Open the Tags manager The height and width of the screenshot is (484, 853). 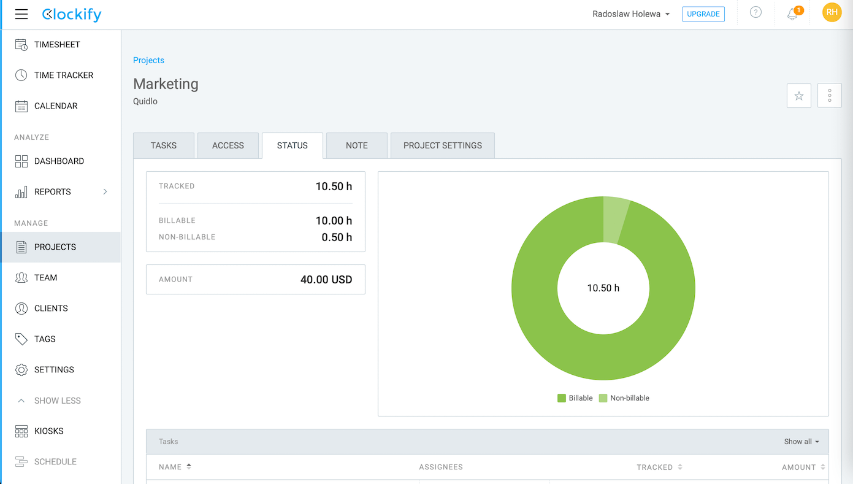coord(45,339)
